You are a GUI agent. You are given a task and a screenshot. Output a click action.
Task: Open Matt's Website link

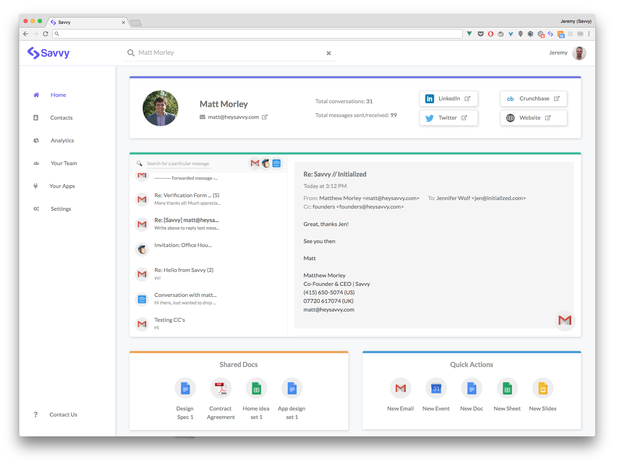533,118
